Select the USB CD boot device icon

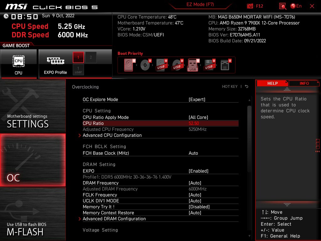[x=177, y=65]
